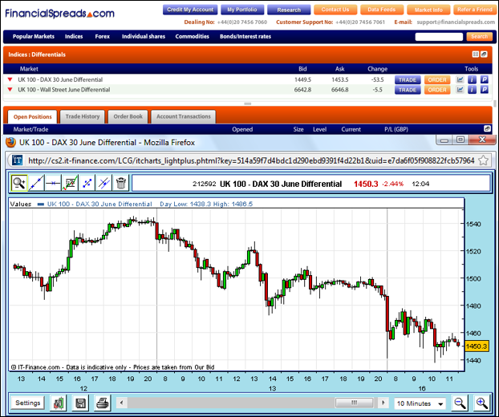
Task: Switch to the Account Transactions tab
Action: tap(183, 117)
